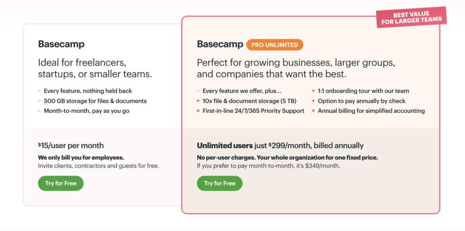The height and width of the screenshot is (231, 465).
Task: Click the month-to-month $349/month note
Action: 268,166
